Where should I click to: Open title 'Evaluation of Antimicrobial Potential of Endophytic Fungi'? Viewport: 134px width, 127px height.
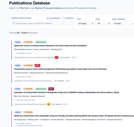point(67,92)
